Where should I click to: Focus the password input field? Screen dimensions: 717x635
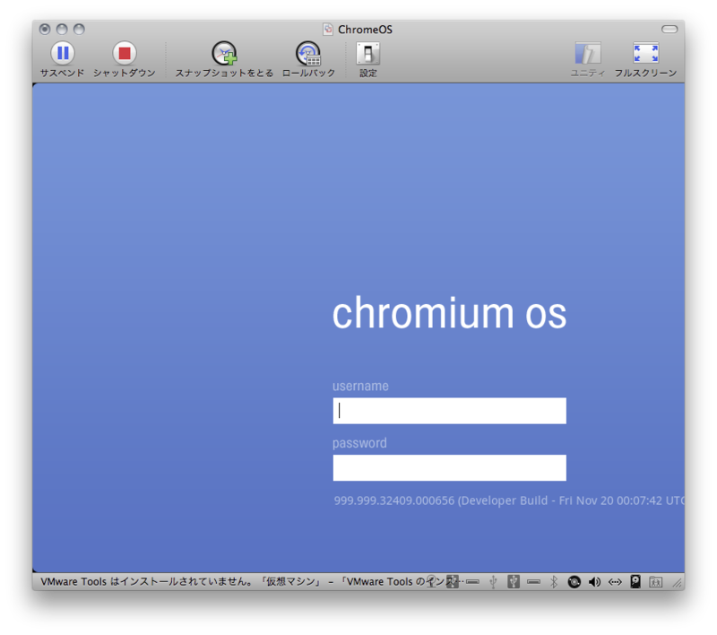click(450, 467)
